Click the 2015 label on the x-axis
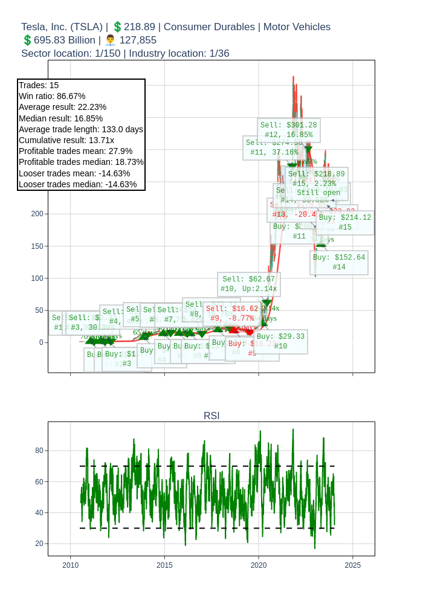This screenshot has width=423, height=604. tap(164, 565)
